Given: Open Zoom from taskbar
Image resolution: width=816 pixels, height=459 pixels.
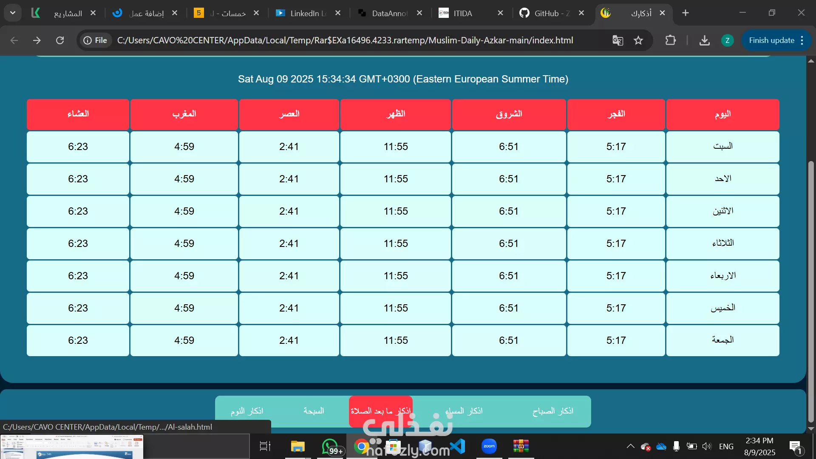Looking at the screenshot, I should 489,446.
